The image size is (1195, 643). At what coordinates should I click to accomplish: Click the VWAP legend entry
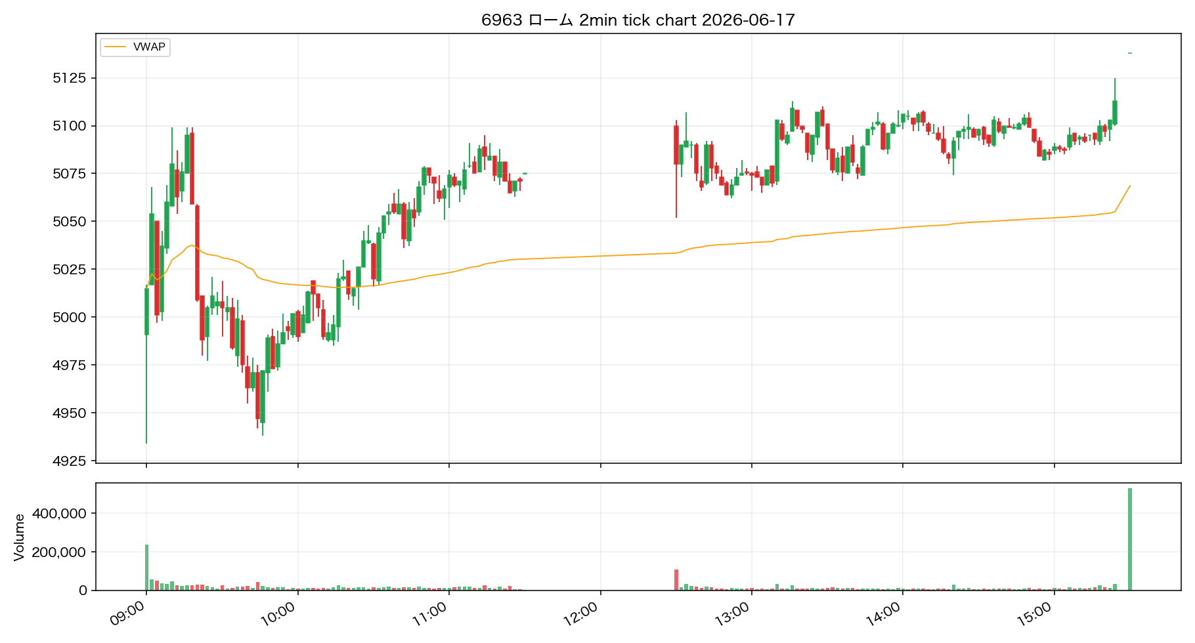click(x=135, y=47)
